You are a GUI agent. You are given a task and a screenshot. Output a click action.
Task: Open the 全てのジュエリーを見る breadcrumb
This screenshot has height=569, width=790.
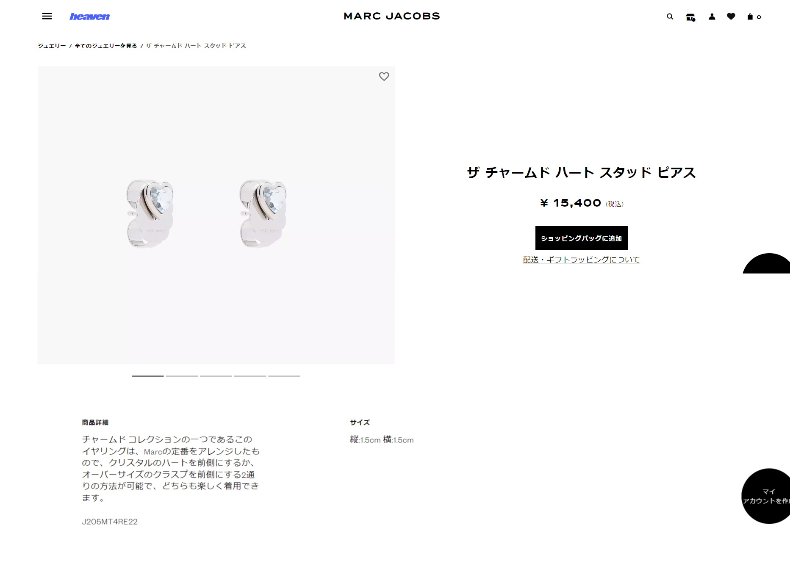click(x=106, y=46)
